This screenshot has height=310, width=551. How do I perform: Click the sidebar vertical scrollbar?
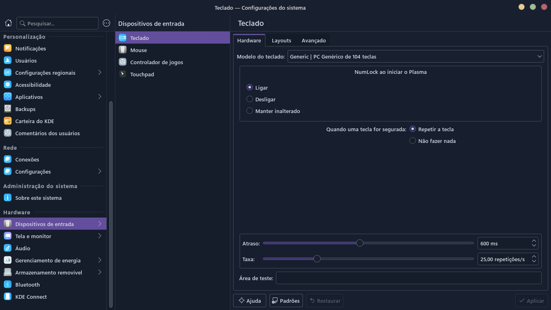pos(111,204)
